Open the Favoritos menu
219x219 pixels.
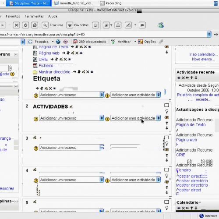(13, 16)
